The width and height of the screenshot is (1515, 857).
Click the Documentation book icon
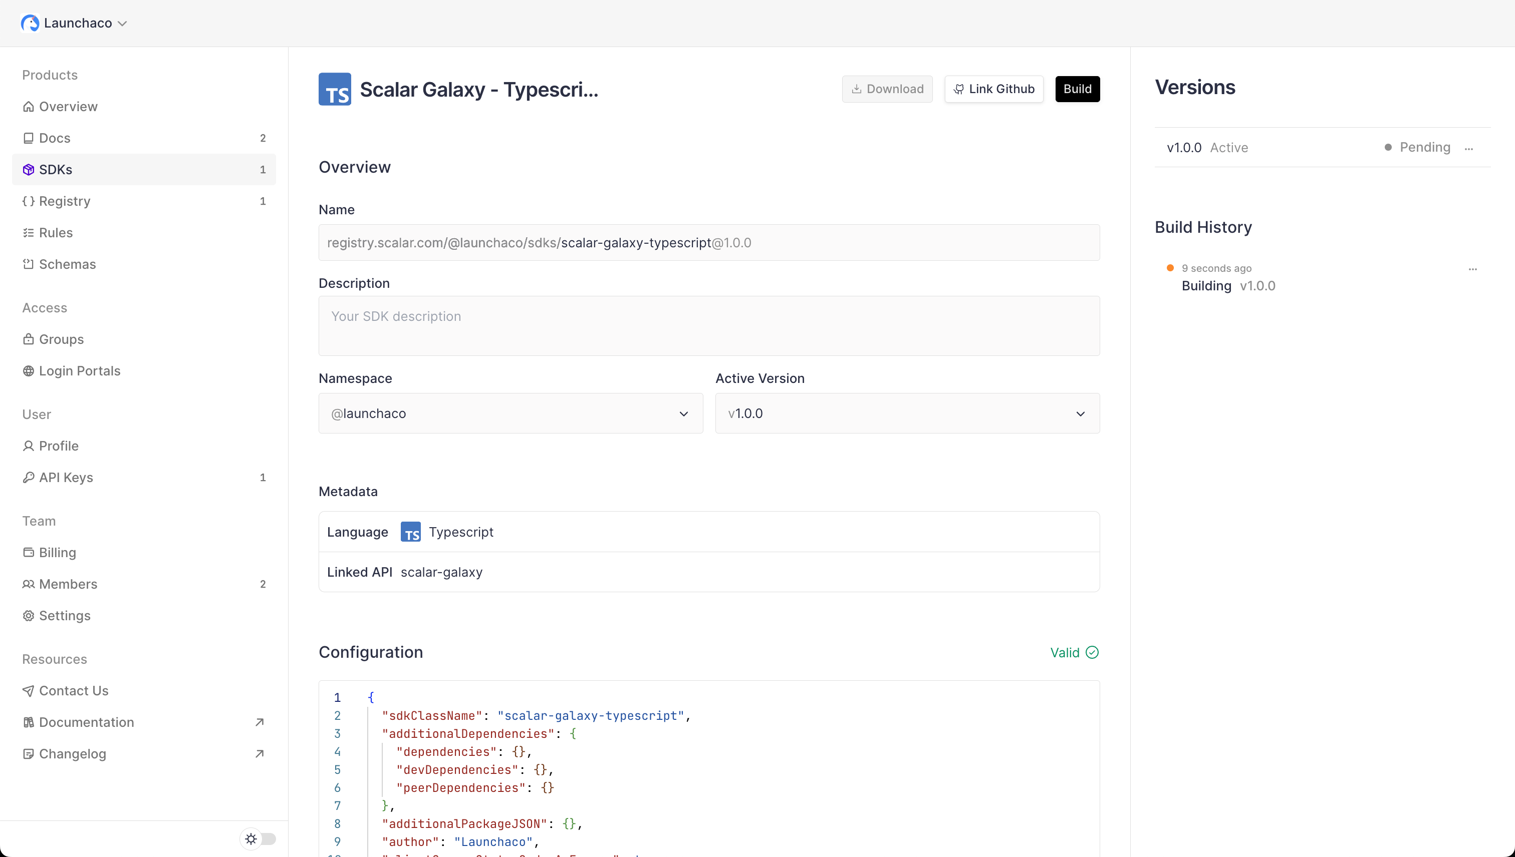pyautogui.click(x=28, y=722)
